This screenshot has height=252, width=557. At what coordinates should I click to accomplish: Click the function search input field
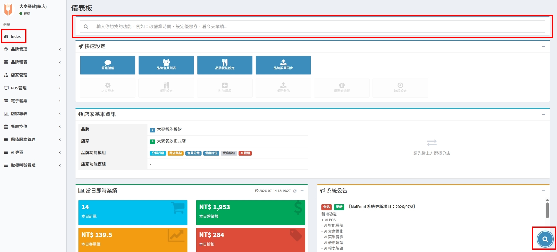pos(312,26)
